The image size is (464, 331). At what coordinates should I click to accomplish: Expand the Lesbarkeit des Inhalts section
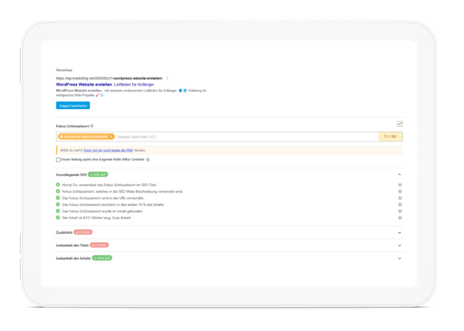click(x=400, y=259)
